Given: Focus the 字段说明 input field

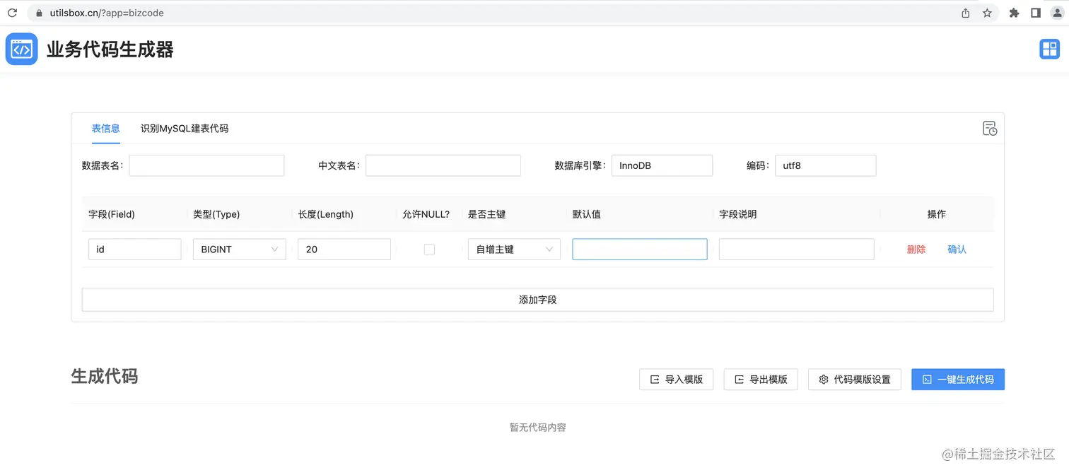Looking at the screenshot, I should click(797, 250).
